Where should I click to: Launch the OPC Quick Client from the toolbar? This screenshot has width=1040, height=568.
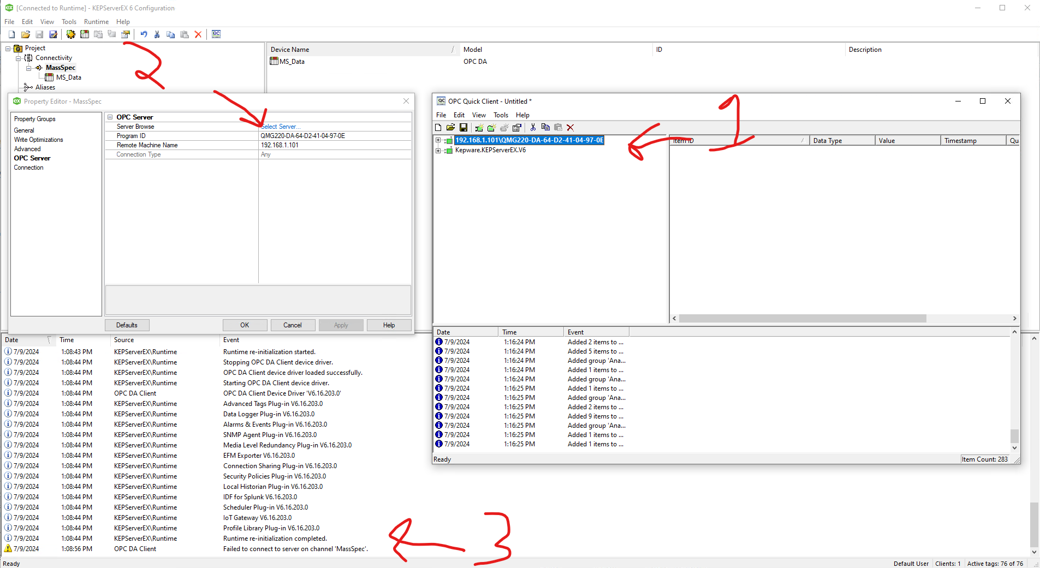(x=216, y=34)
